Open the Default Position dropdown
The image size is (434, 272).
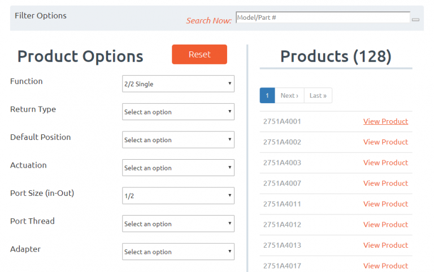pos(178,140)
